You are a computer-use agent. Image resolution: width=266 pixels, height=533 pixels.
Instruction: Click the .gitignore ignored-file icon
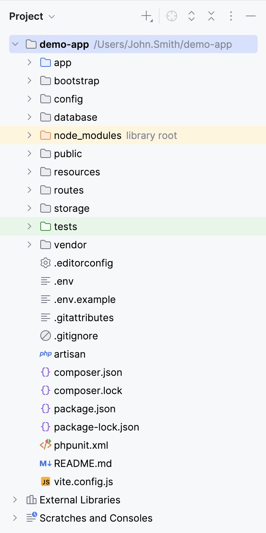(45, 336)
